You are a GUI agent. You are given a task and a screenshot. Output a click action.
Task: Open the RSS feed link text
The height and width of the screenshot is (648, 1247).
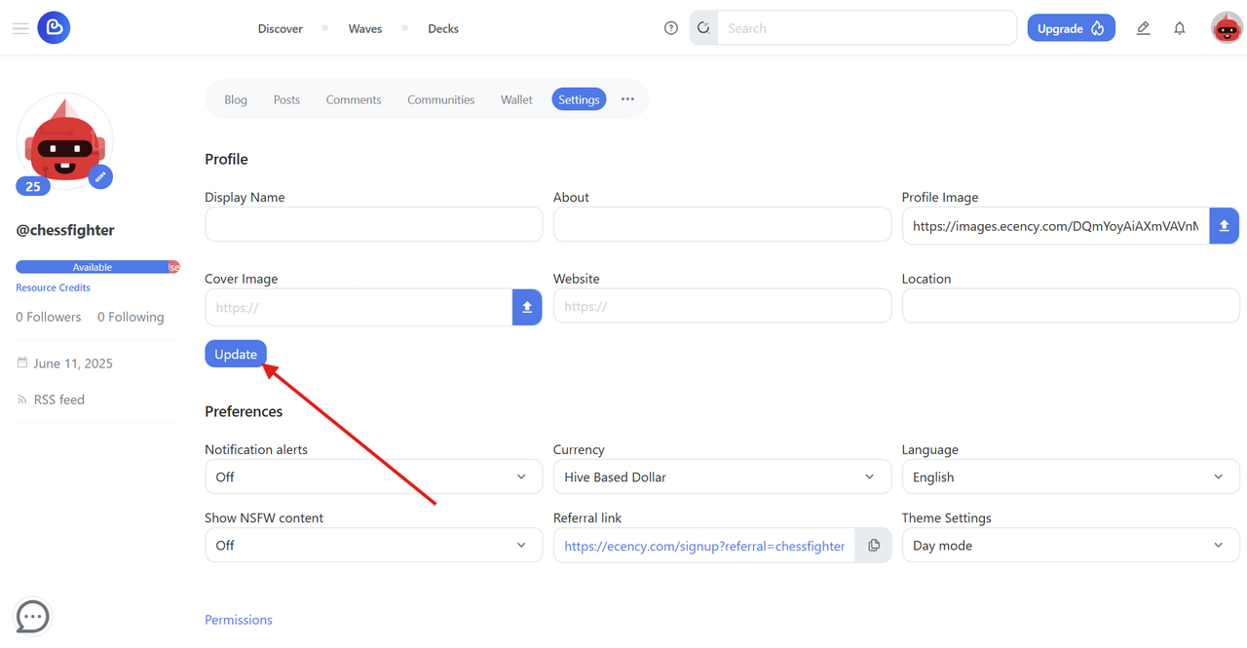click(59, 400)
